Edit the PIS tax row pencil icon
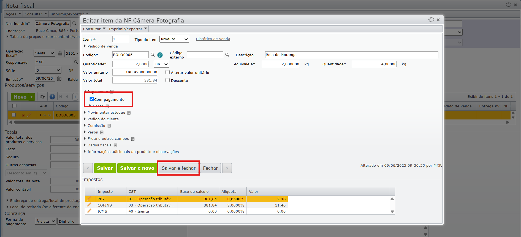This screenshot has height=237, width=521. [89, 199]
